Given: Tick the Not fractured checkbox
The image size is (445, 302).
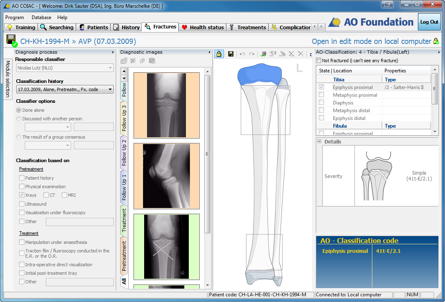Looking at the screenshot, I should tap(319, 61).
